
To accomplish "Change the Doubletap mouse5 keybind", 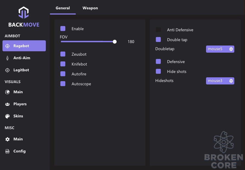I will (x=220, y=49).
